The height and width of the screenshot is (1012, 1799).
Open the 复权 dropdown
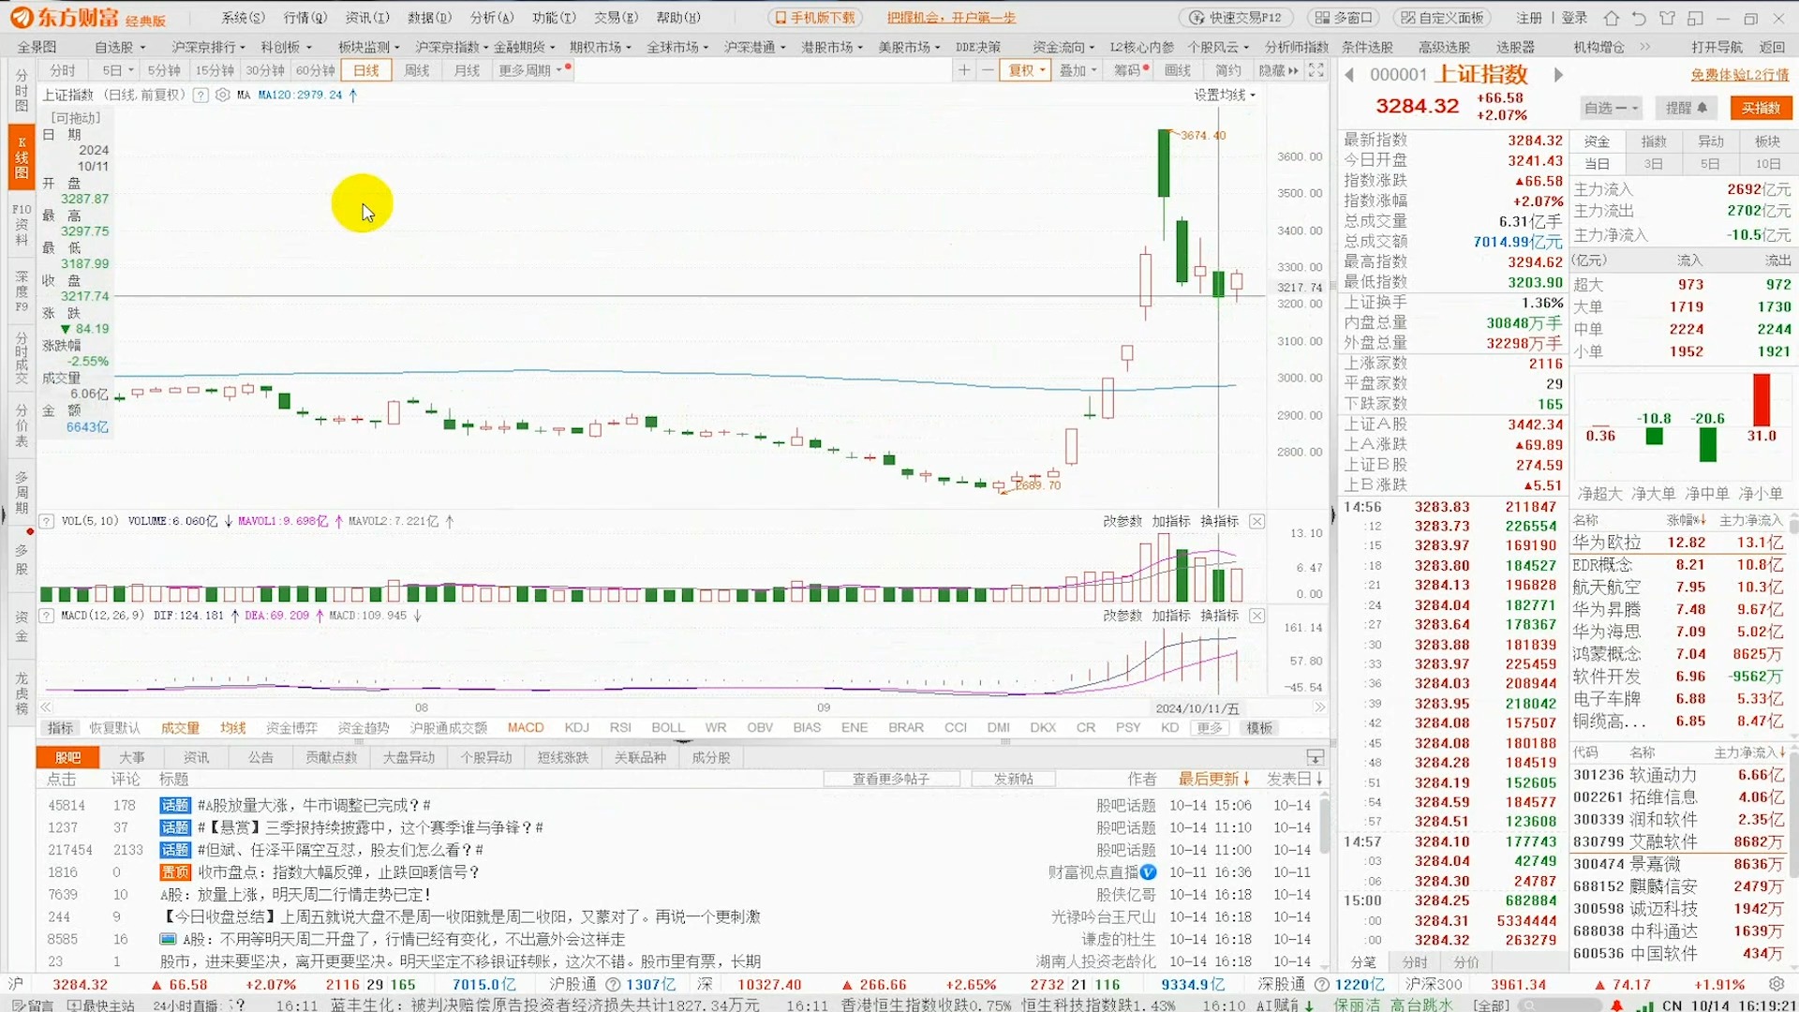1026,70
